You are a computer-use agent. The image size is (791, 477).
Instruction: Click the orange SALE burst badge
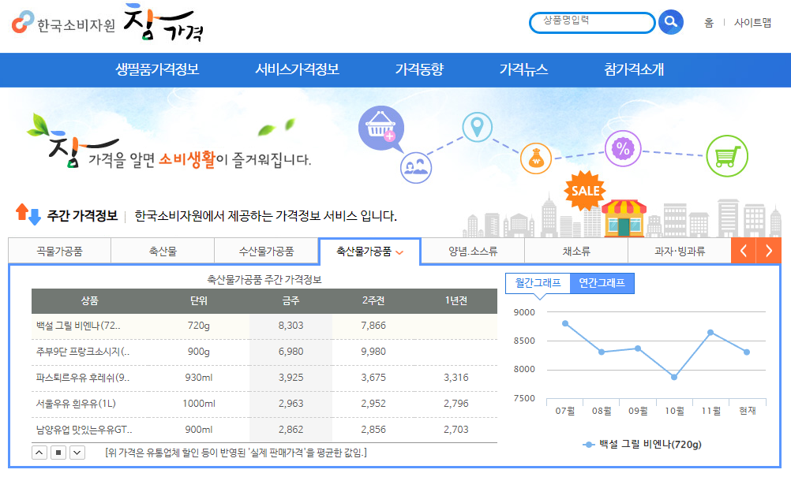tap(585, 190)
